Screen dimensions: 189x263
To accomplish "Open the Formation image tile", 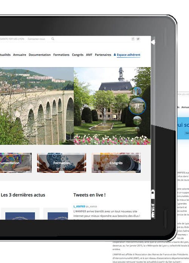I will tap(62, 163).
